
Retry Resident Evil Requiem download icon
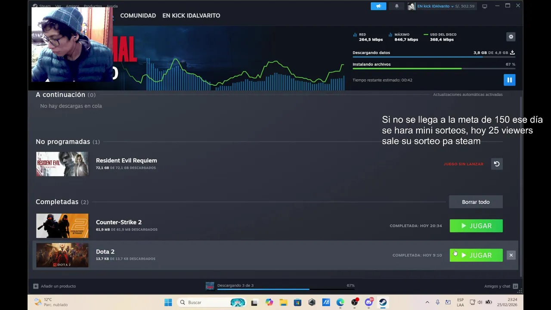497,164
